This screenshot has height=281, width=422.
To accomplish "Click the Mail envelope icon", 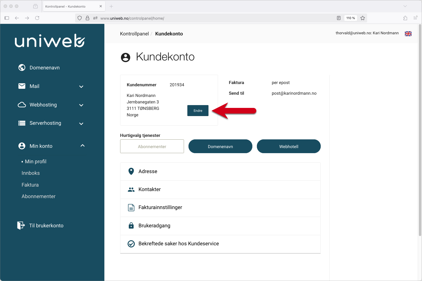I will pos(22,86).
